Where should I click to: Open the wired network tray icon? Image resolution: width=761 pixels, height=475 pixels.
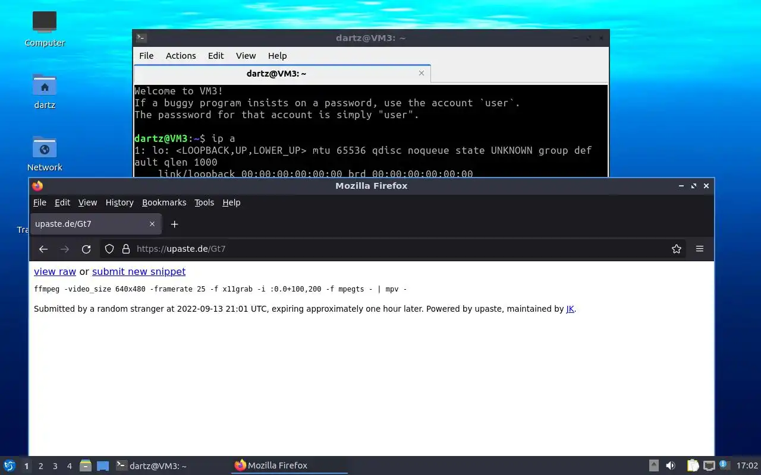tap(709, 465)
